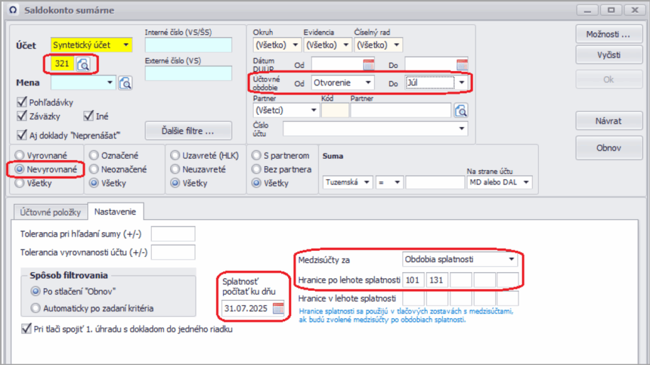Uncheck the Aj doklady "Neprenášať" checkbox
Viewport: 650px width, 365px height.
(x=22, y=134)
